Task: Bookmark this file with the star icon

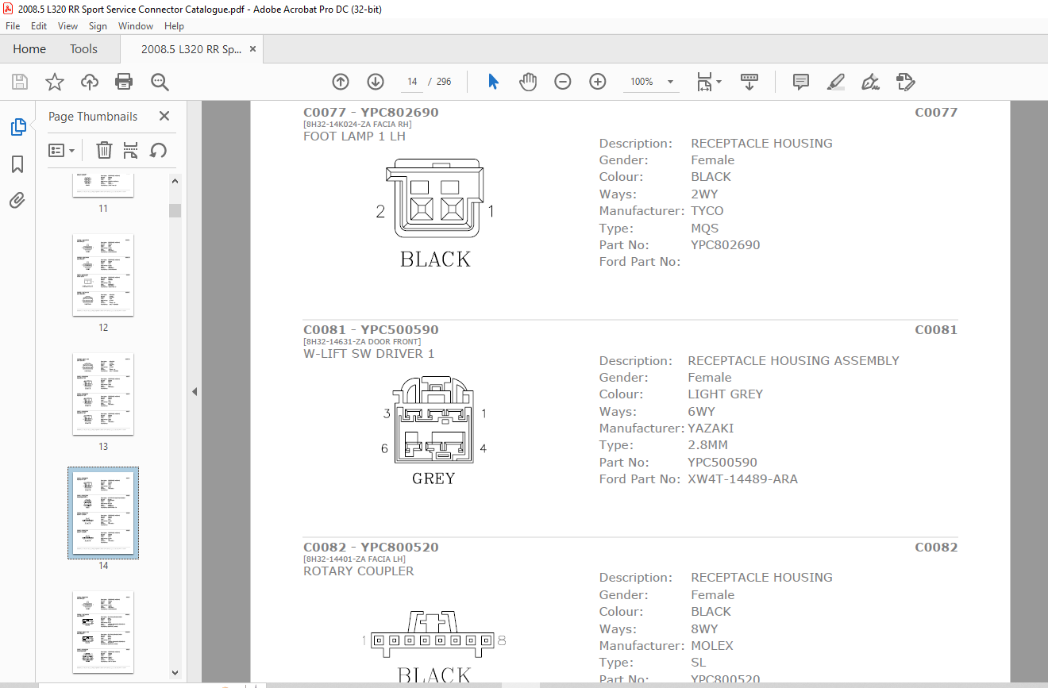Action: [x=55, y=82]
